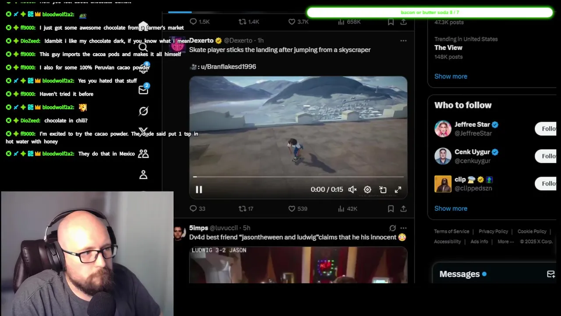The width and height of the screenshot is (561, 316).
Task: Open the Terms of Service link
Action: point(451,231)
